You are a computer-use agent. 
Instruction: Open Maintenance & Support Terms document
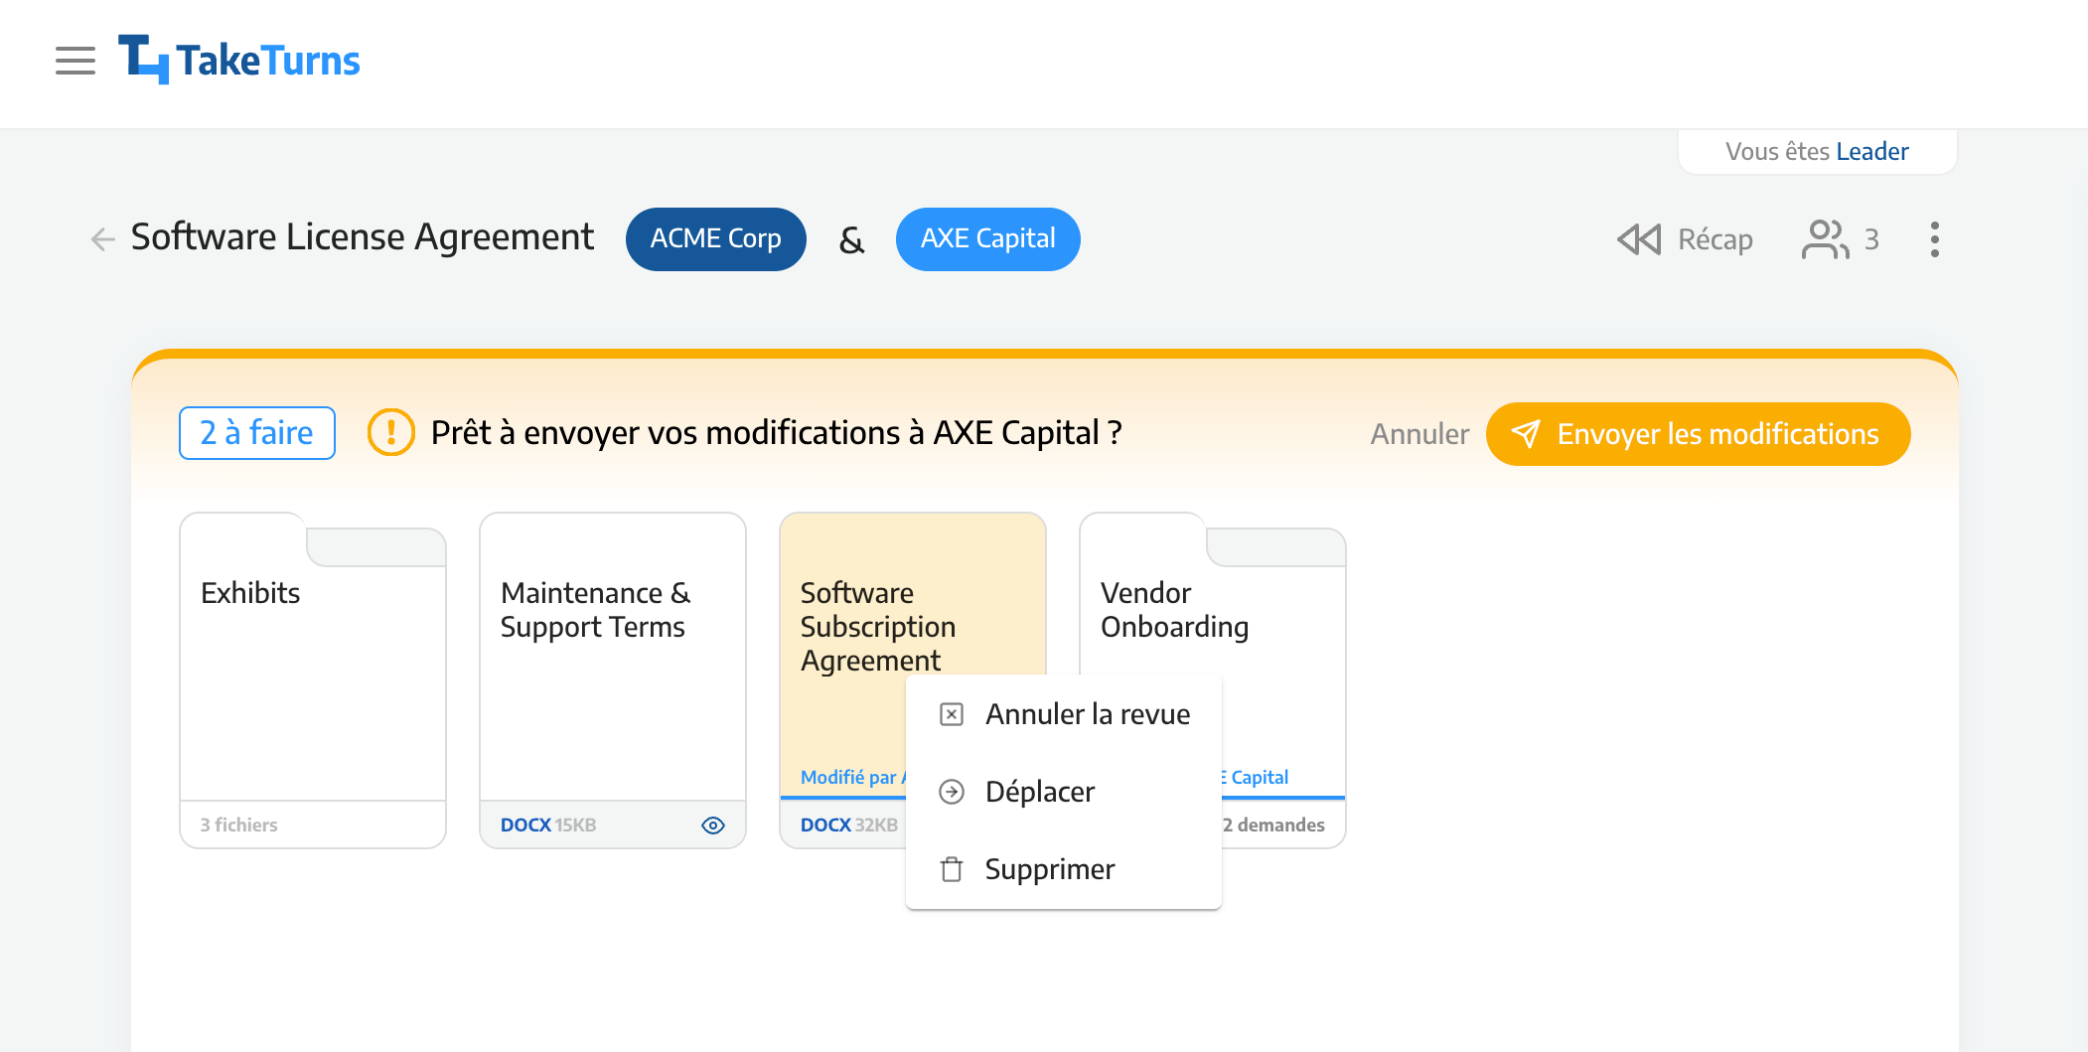tap(613, 680)
